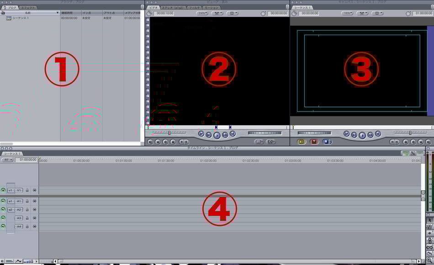This screenshot has width=434, height=265.
Task: Lock the V1 video track
Action: [27, 190]
